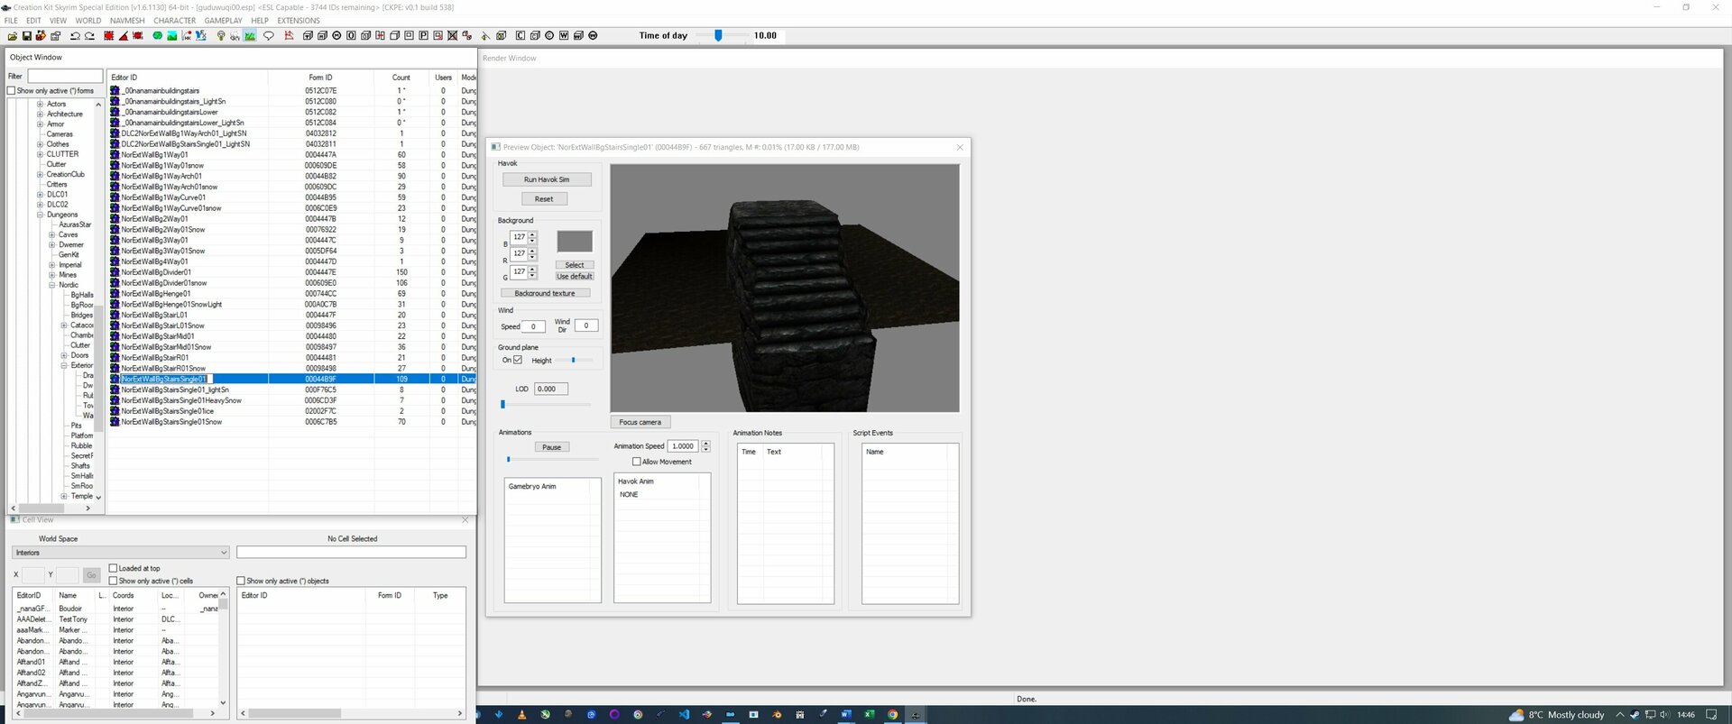Click the Run Havok Sim button
The width and height of the screenshot is (1732, 724).
click(547, 179)
